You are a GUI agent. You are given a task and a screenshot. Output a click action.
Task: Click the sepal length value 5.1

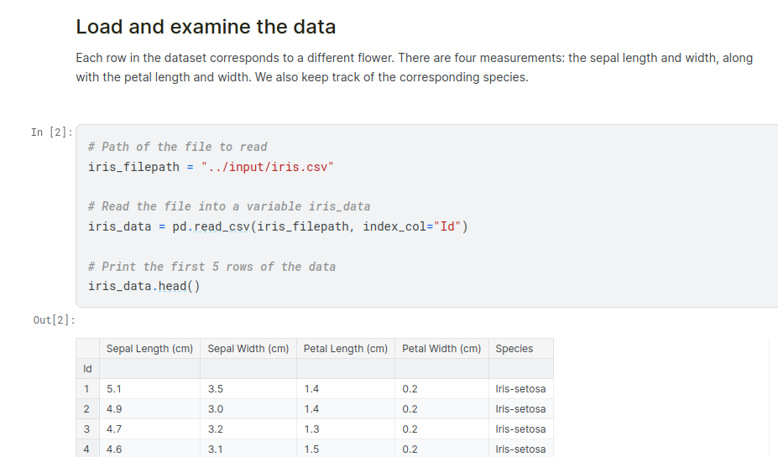[x=114, y=389]
